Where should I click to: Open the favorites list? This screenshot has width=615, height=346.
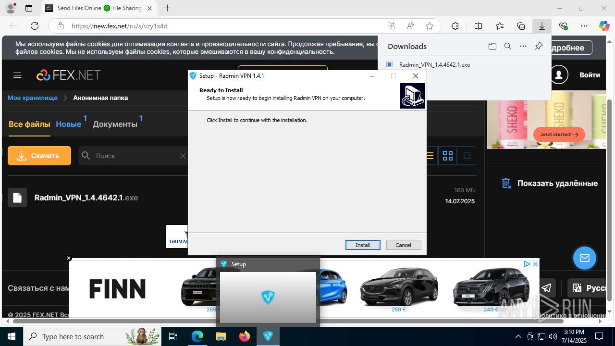click(x=500, y=26)
